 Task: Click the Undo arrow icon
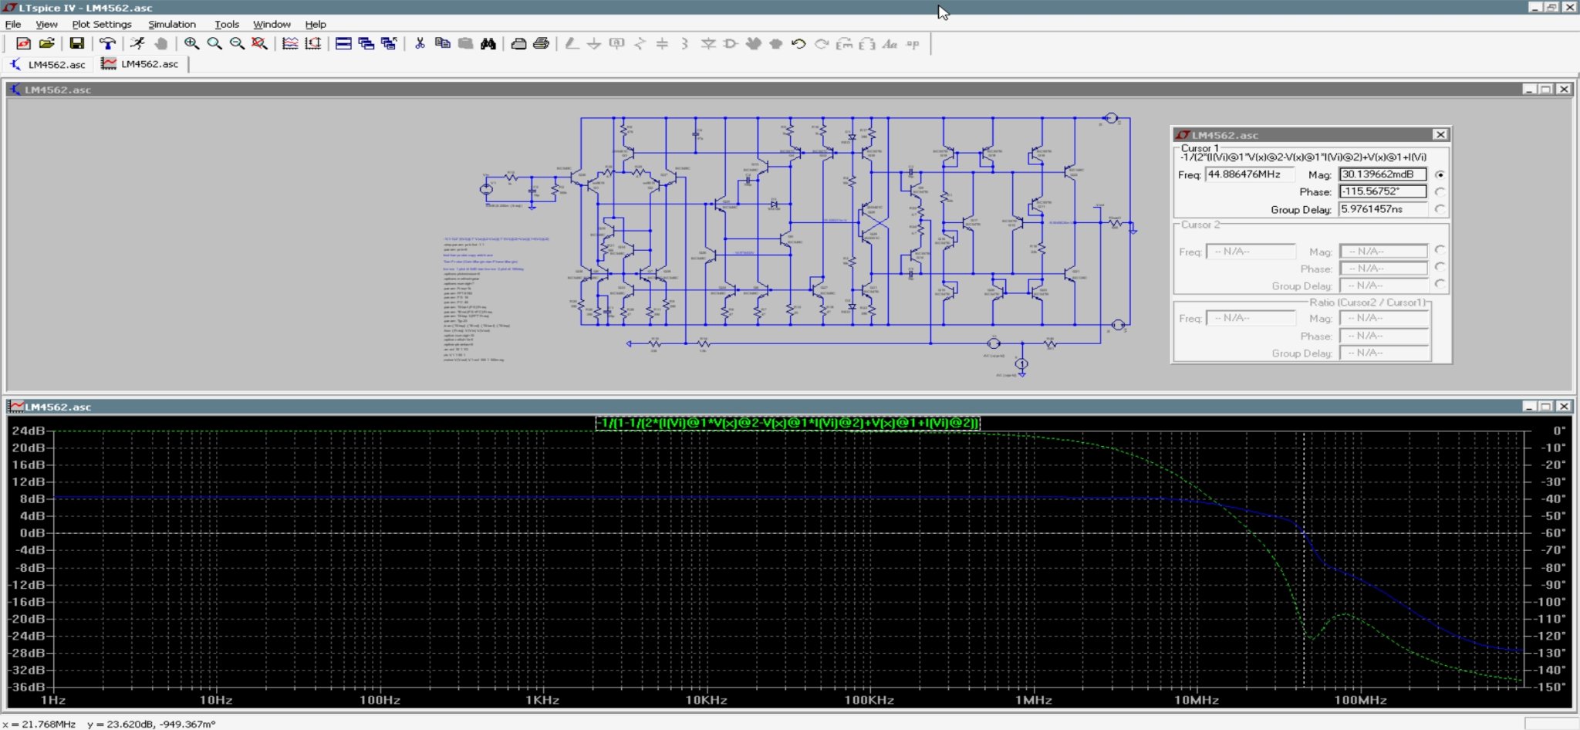point(798,43)
